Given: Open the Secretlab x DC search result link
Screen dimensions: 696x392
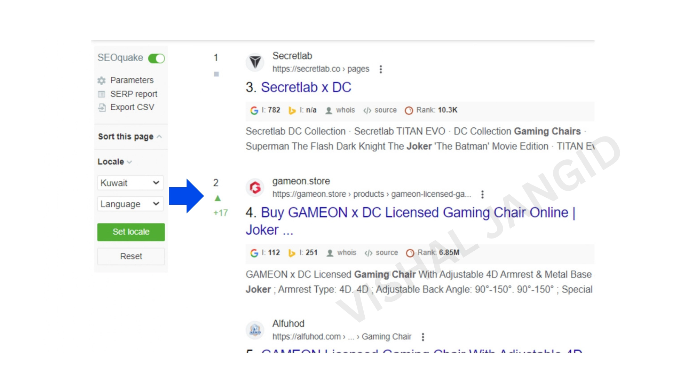Looking at the screenshot, I should click(x=307, y=87).
